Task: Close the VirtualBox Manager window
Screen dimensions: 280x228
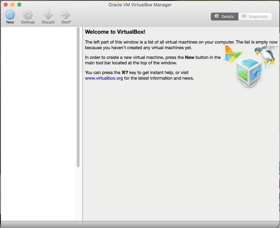Action: (6, 5)
